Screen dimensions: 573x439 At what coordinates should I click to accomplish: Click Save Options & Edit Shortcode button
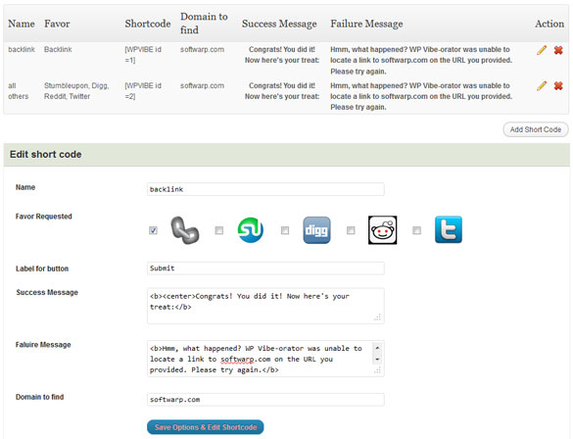point(206,427)
